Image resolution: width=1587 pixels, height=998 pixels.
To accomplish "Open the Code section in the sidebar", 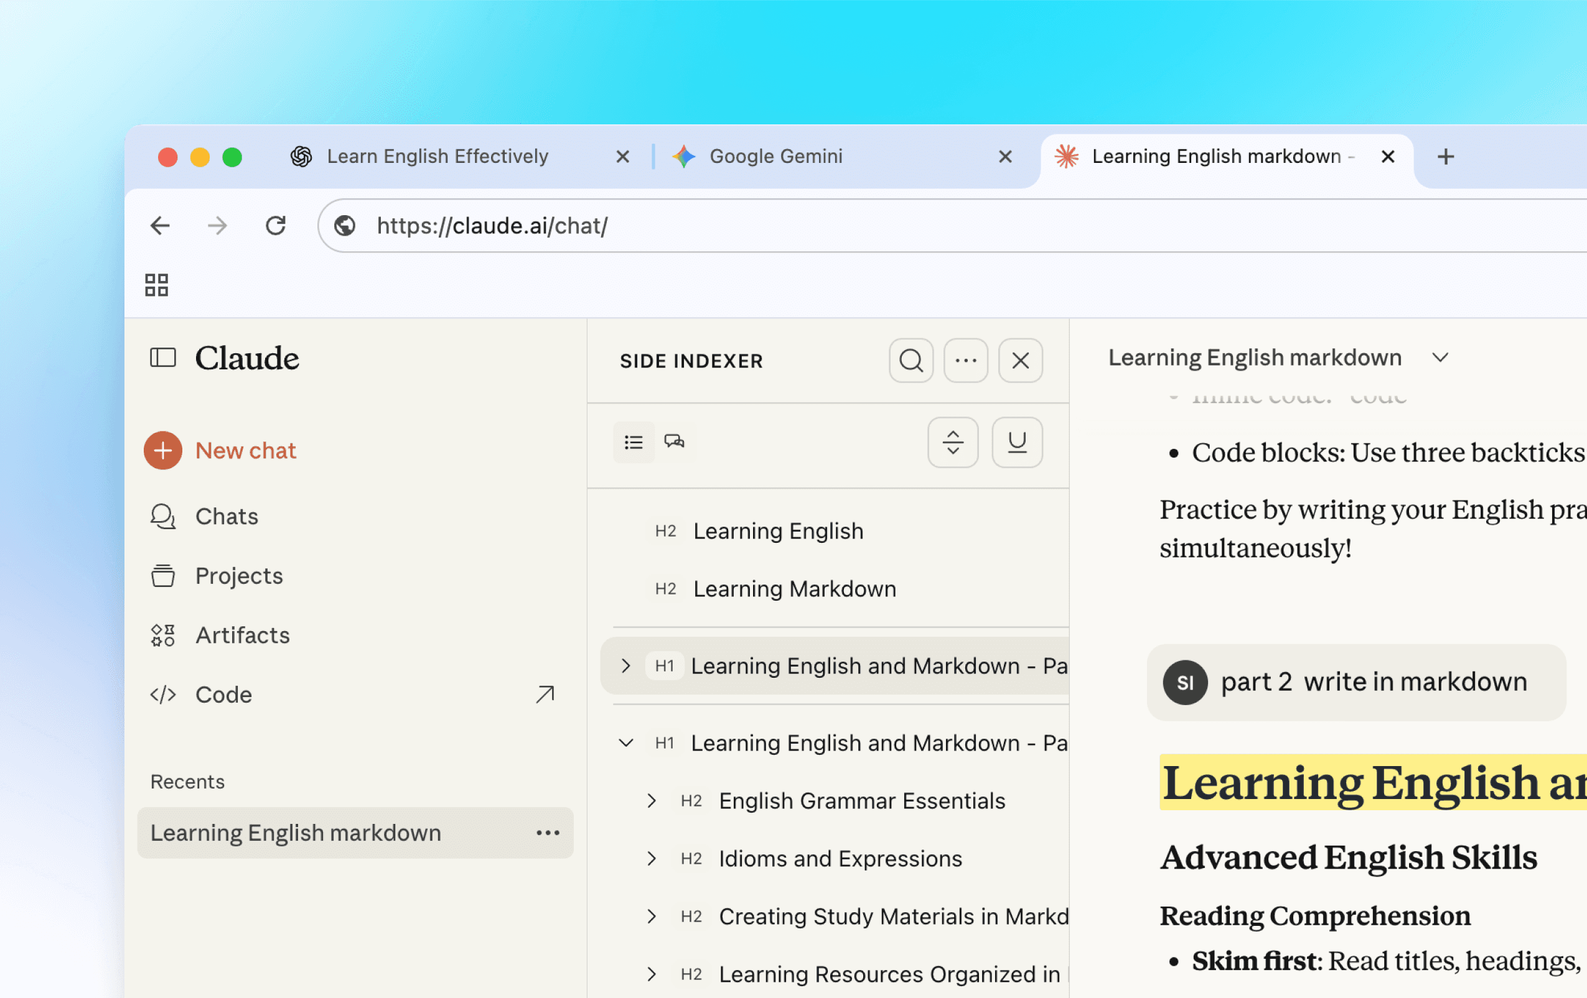I will pyautogui.click(x=223, y=694).
